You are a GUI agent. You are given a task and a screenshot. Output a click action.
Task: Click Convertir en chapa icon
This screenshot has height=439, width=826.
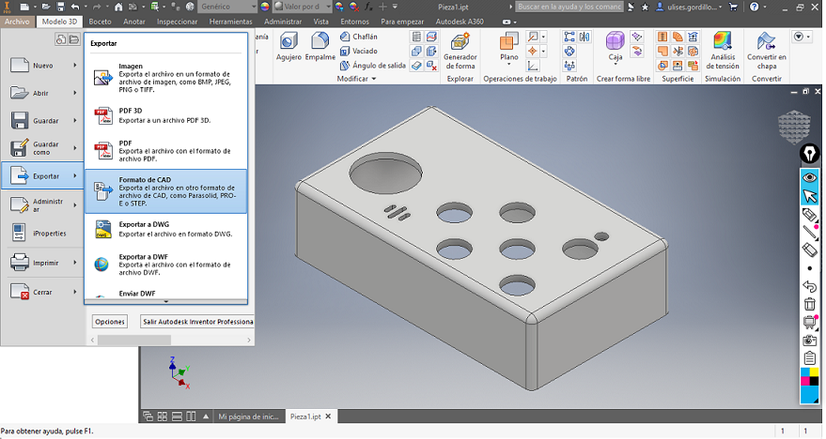click(x=766, y=40)
